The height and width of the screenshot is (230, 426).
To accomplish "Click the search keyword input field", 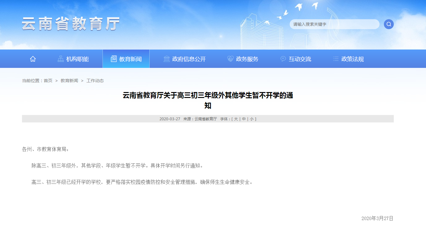I will click(x=334, y=24).
